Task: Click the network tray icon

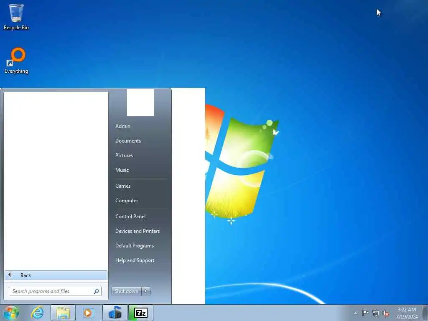Action: point(376,313)
